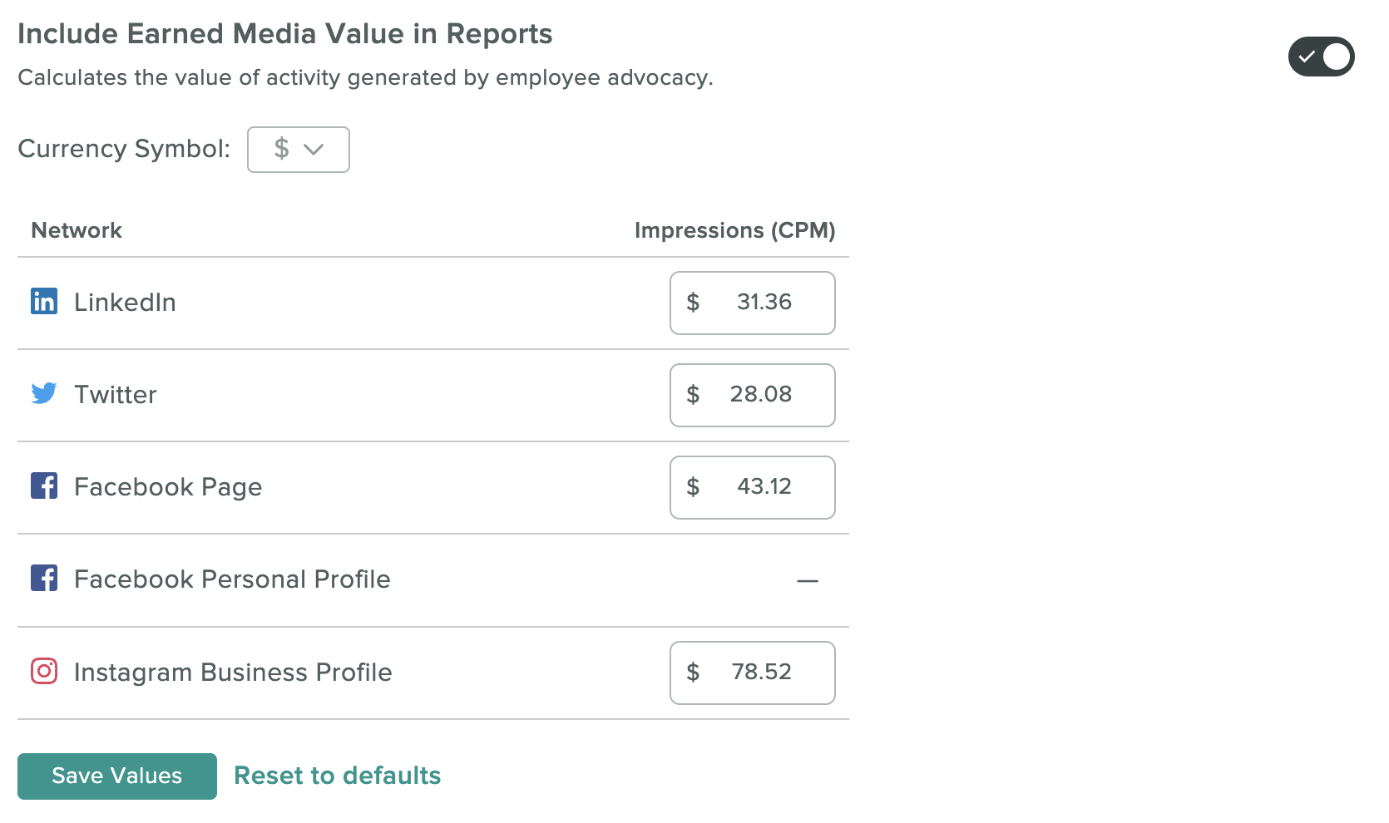
Task: Click the Facebook Personal Profile dash placeholder
Action: tap(808, 581)
